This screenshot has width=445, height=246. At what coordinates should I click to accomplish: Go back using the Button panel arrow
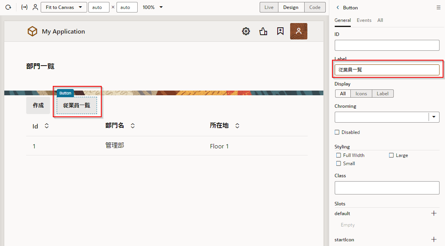[x=338, y=8]
